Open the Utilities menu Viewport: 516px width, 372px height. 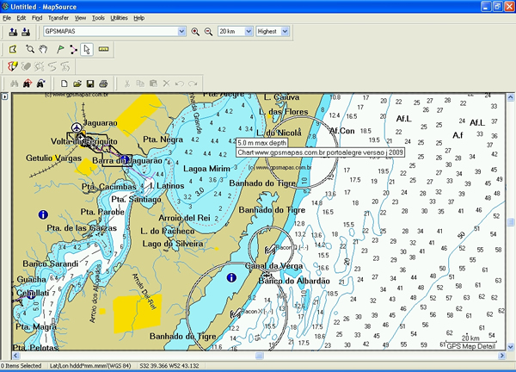tap(120, 17)
